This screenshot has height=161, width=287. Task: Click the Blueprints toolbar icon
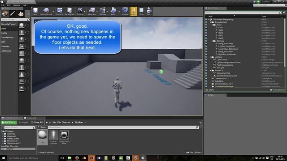pyautogui.click(x=91, y=11)
